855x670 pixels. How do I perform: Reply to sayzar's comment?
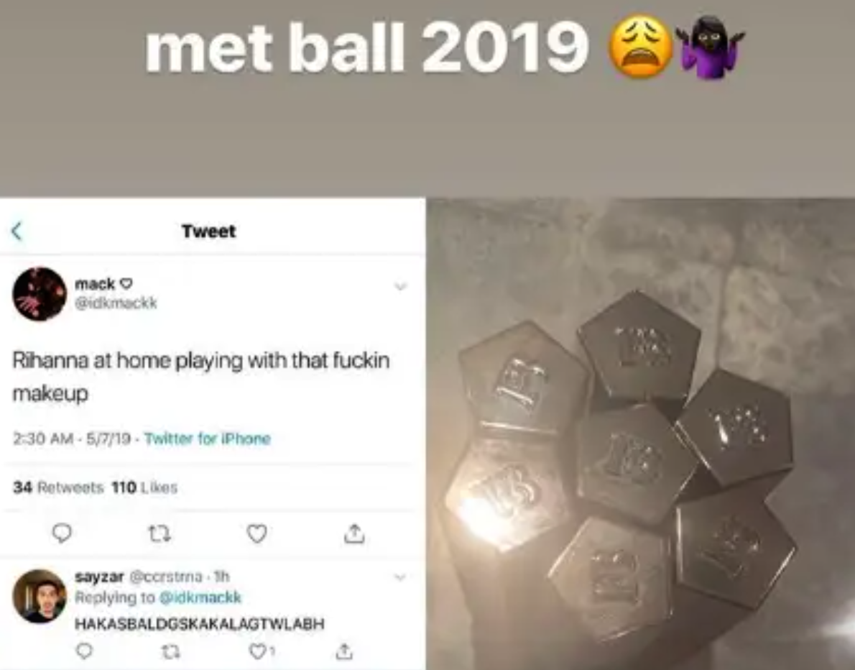(84, 651)
